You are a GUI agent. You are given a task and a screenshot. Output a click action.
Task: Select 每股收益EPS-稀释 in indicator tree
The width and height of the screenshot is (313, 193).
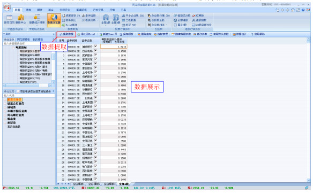point(29,55)
